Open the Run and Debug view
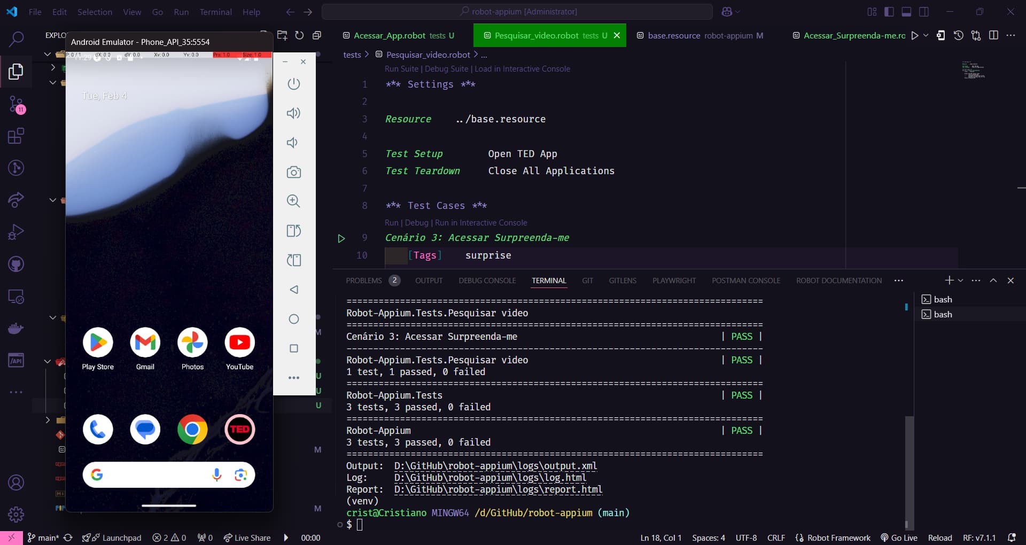The width and height of the screenshot is (1026, 545). coord(16,232)
